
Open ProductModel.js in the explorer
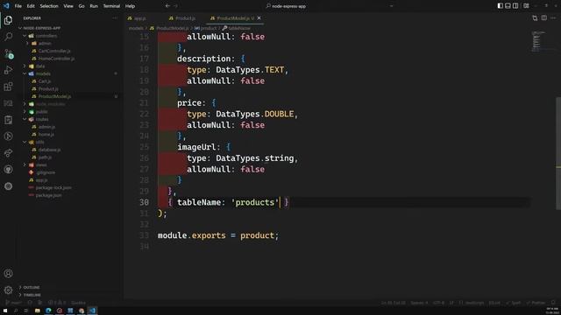coord(54,96)
